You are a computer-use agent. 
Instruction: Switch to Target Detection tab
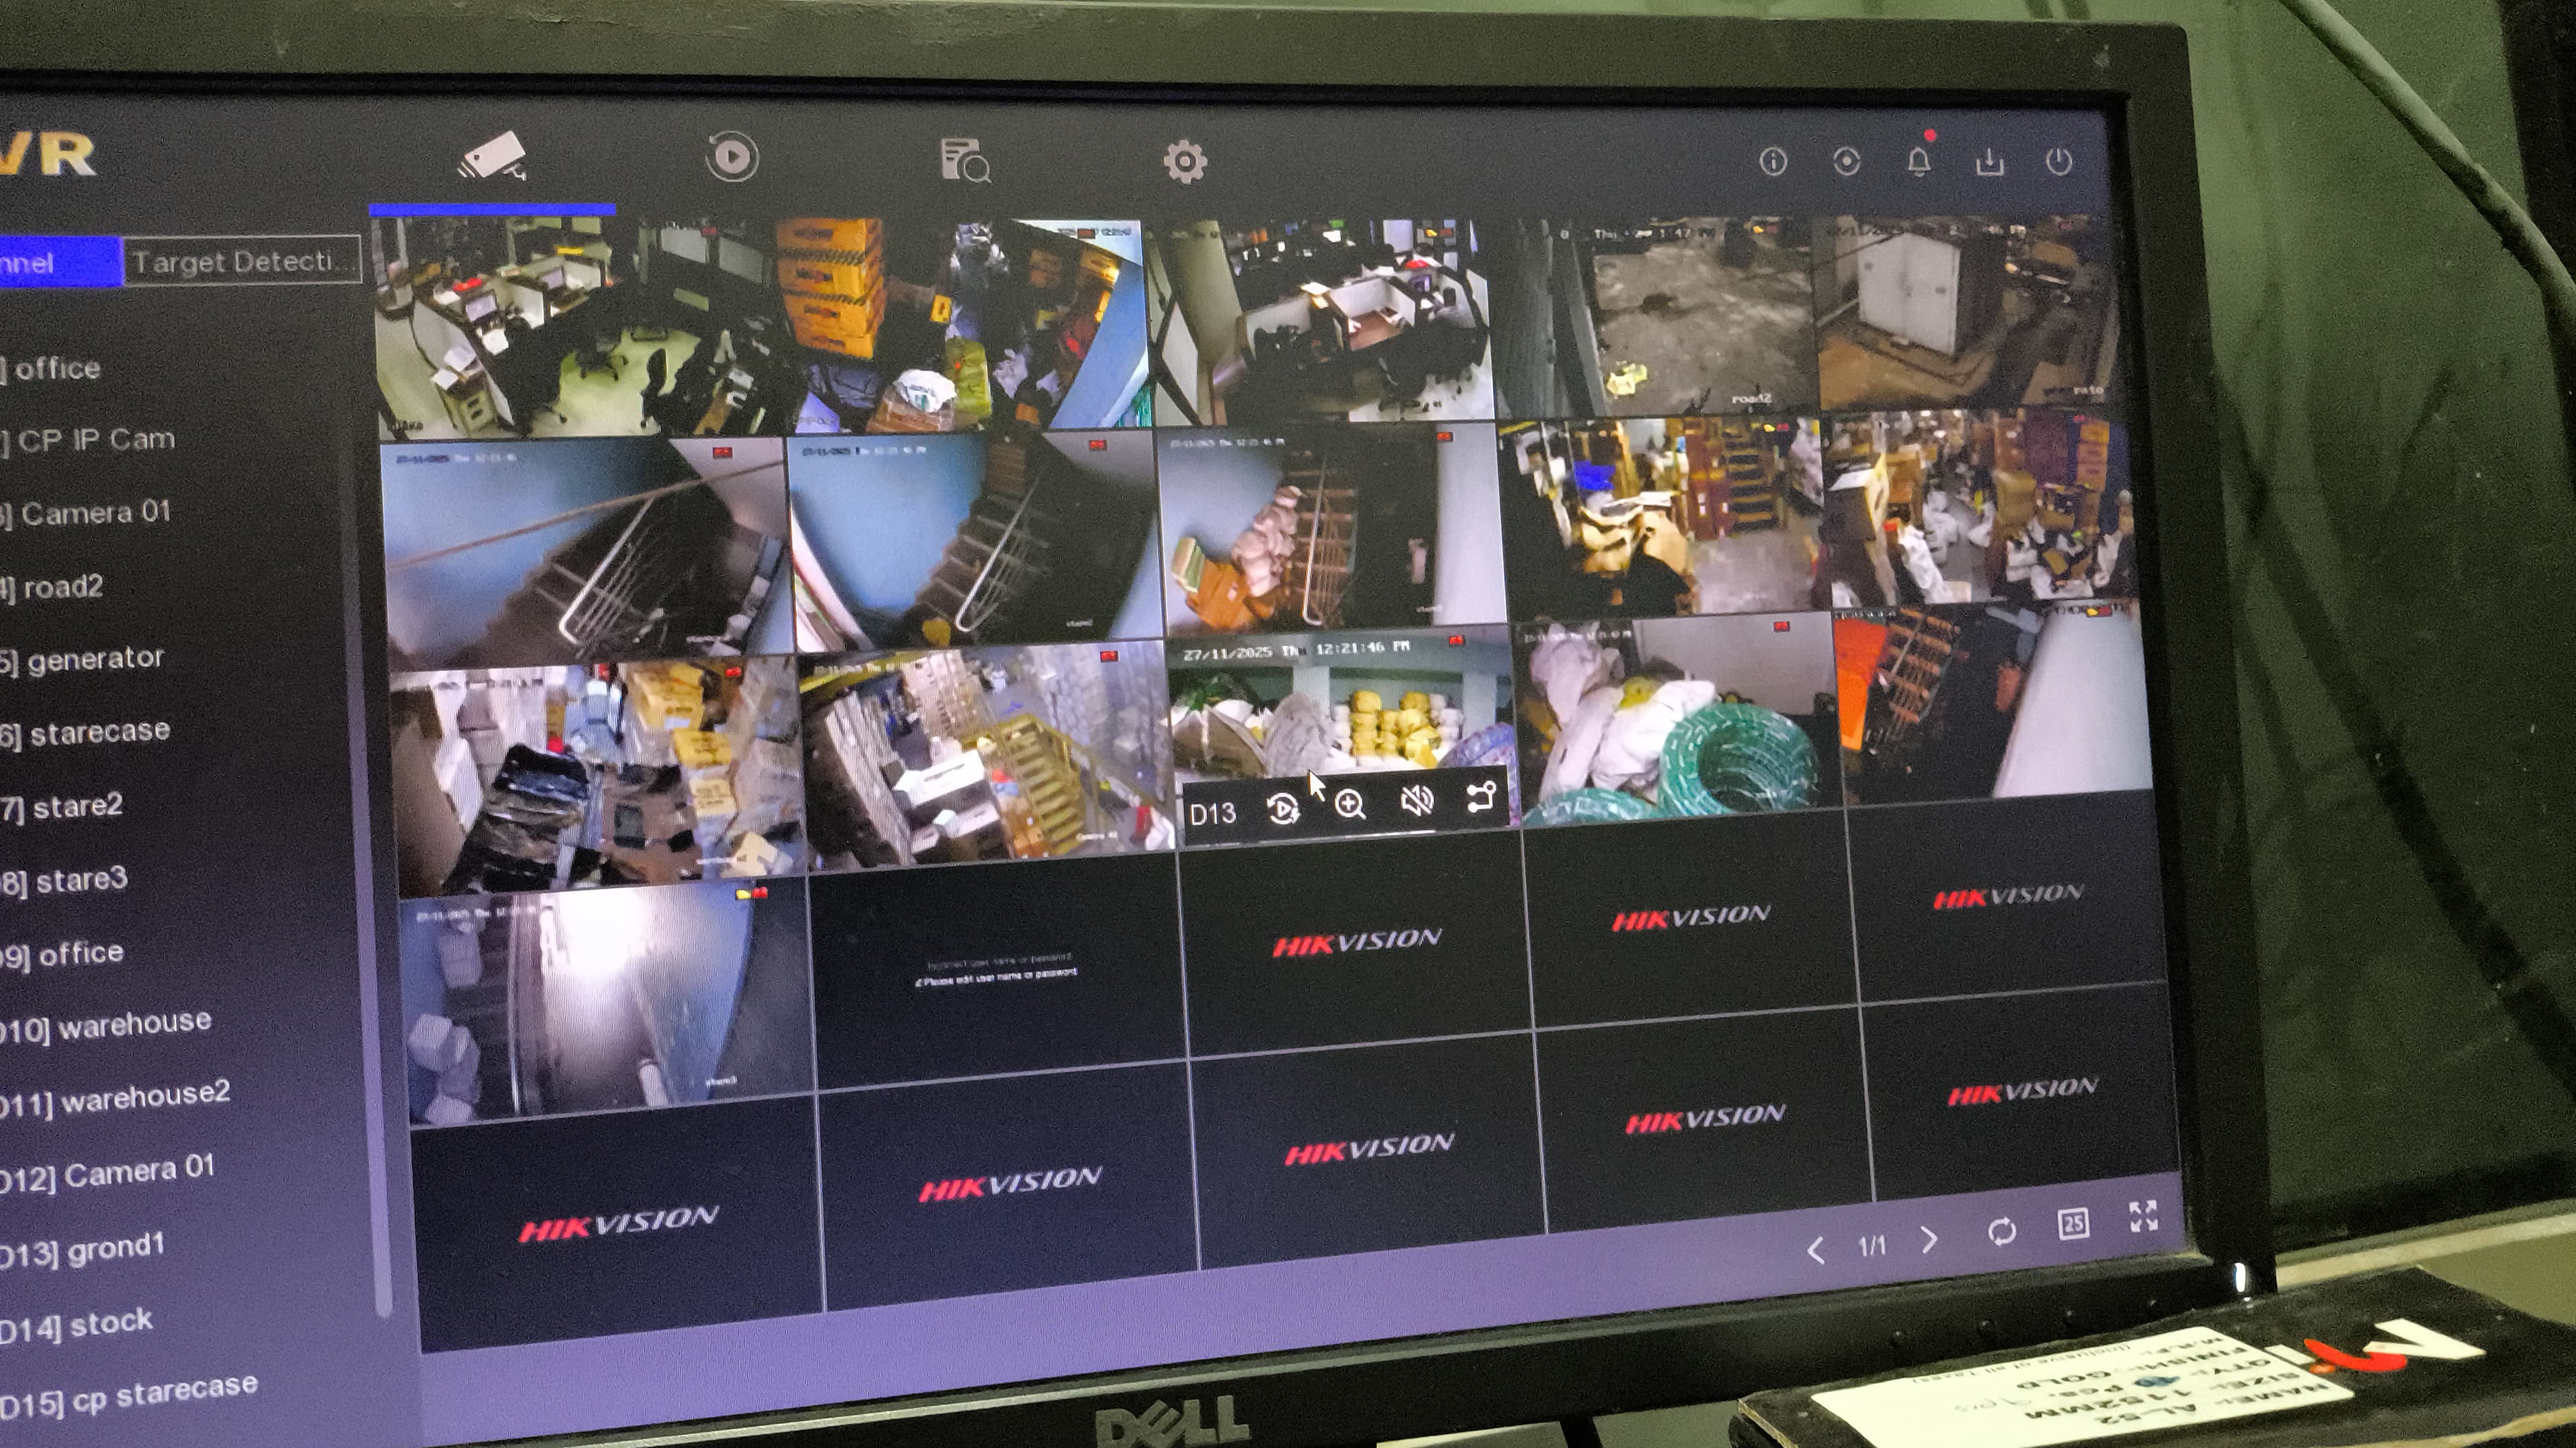pyautogui.click(x=242, y=262)
